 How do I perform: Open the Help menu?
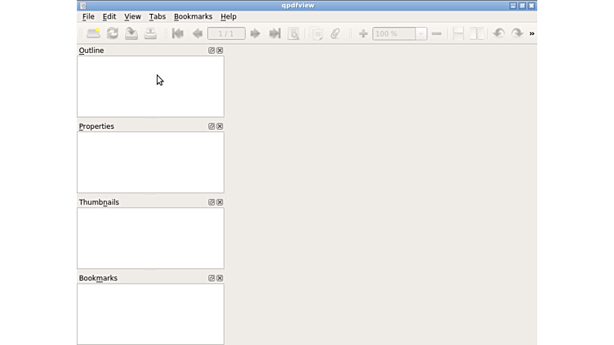tap(229, 16)
